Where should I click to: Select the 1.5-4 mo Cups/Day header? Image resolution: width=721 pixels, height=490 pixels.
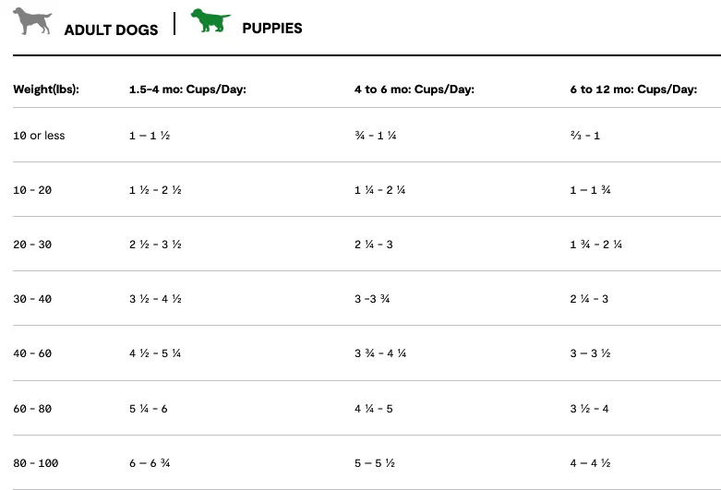(187, 90)
